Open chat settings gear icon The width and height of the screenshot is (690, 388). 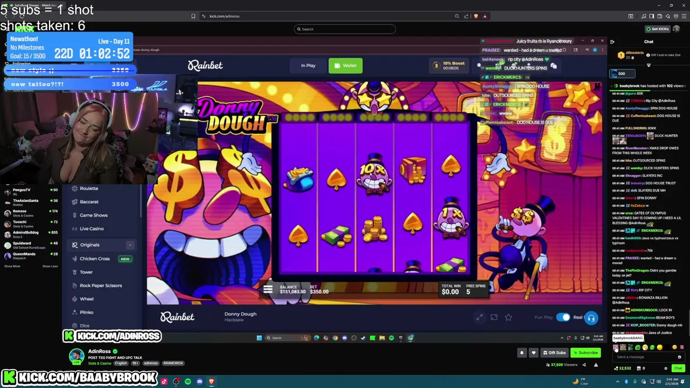pyautogui.click(x=666, y=368)
